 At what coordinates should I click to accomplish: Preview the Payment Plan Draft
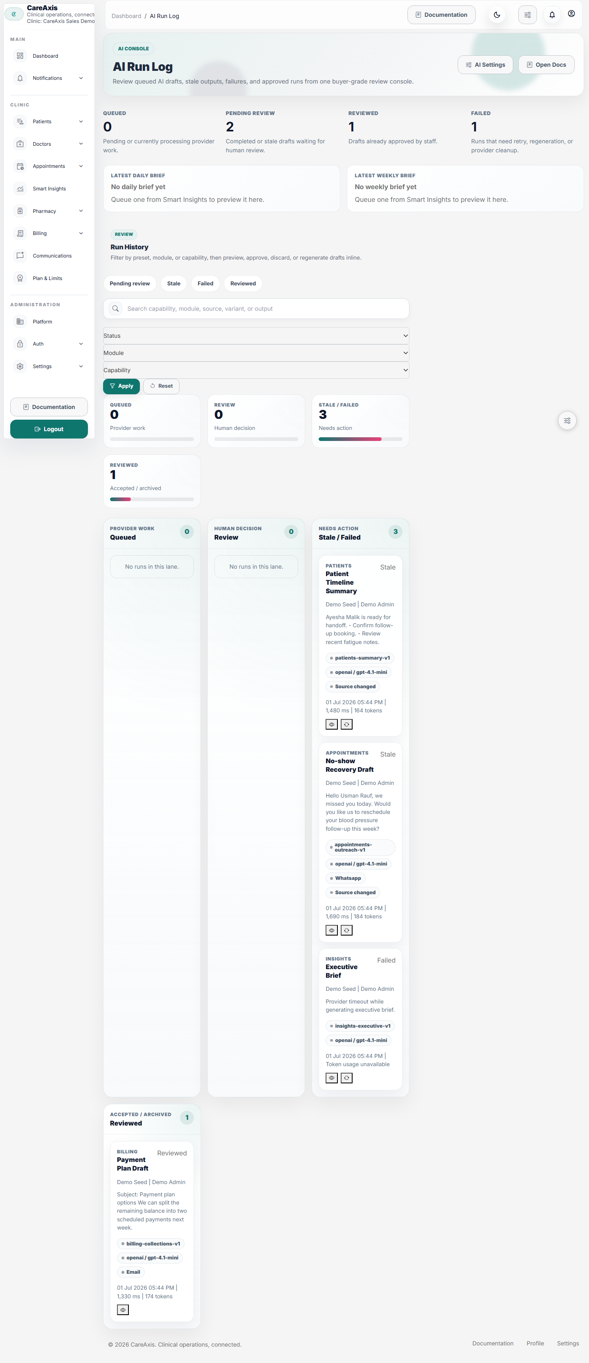tap(123, 1310)
